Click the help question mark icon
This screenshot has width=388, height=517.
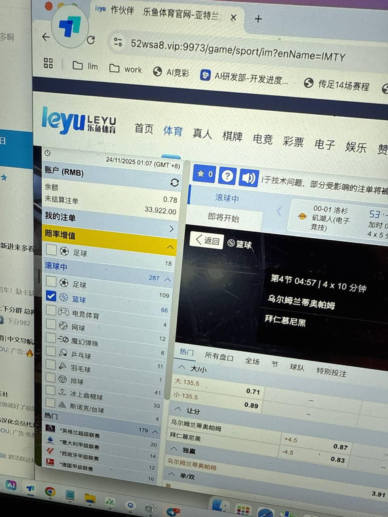click(x=228, y=176)
